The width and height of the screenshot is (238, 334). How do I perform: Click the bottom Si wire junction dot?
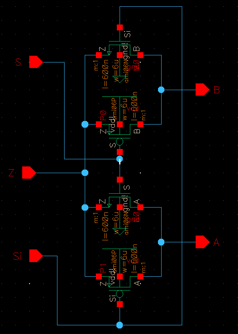point(120,325)
